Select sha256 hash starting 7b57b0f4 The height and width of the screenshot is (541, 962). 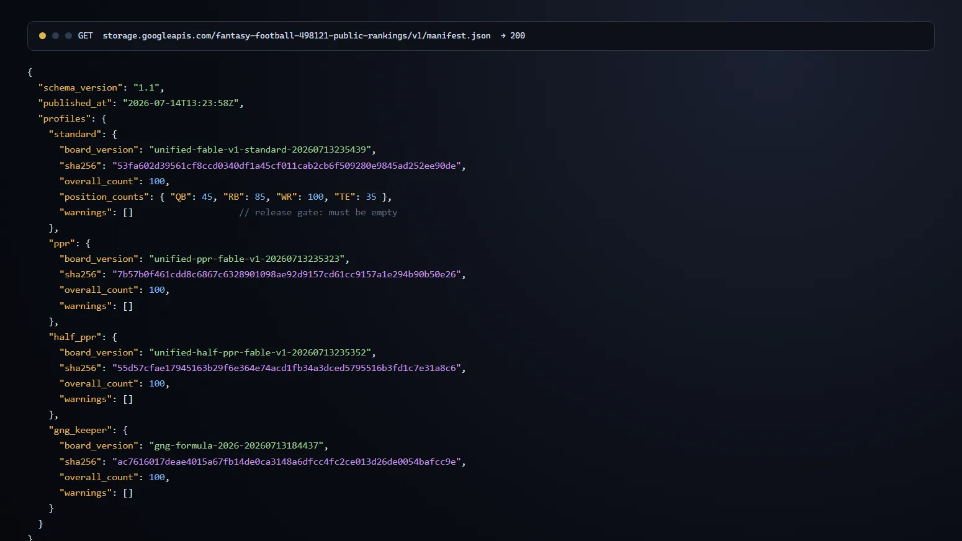pos(287,274)
